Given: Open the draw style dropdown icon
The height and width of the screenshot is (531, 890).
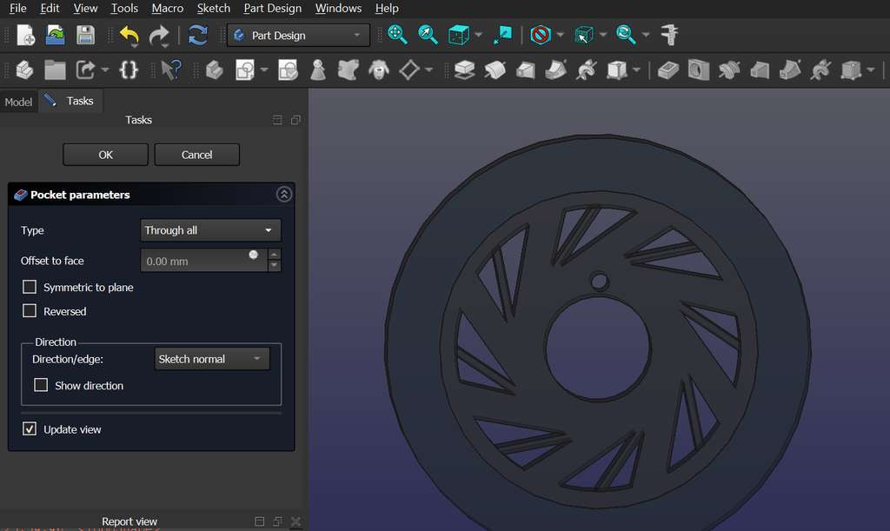Looking at the screenshot, I should tap(541, 35).
